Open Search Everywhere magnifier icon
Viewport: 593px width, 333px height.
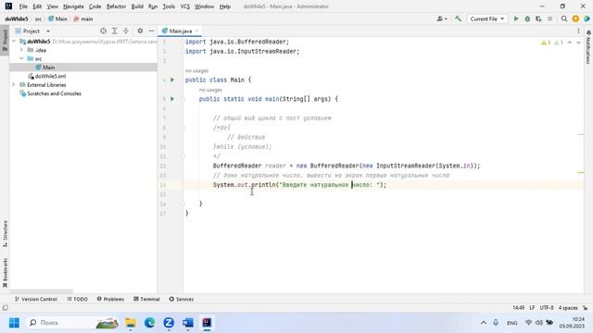click(x=564, y=18)
